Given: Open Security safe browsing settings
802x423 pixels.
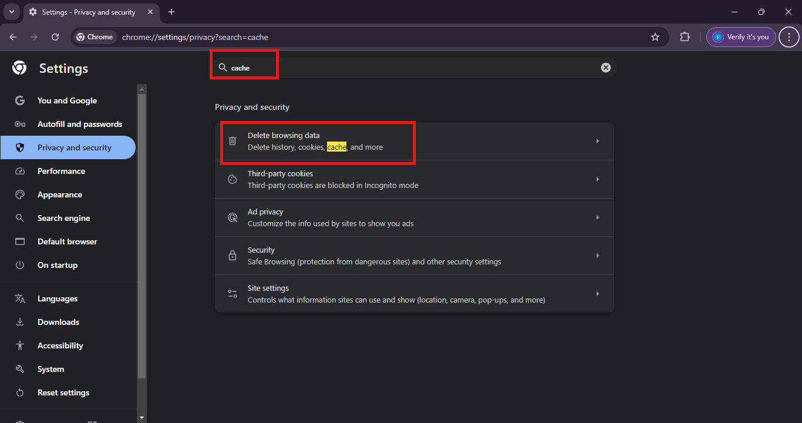Looking at the screenshot, I should (414, 256).
